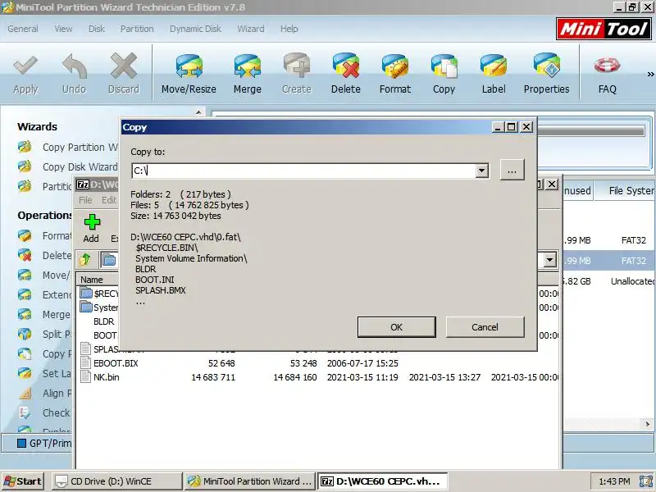Select the System Volume folder in 7-Zip
The image size is (656, 492).
(x=99, y=307)
